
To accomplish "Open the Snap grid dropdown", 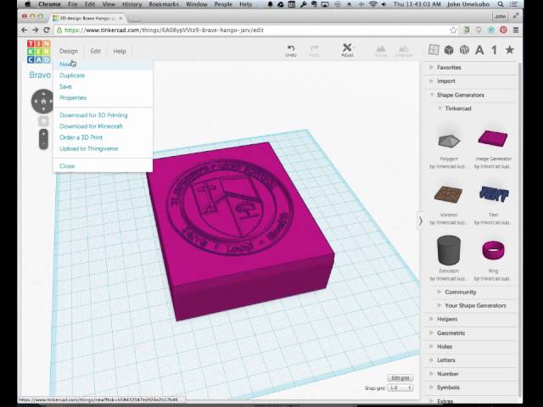I will (400, 388).
